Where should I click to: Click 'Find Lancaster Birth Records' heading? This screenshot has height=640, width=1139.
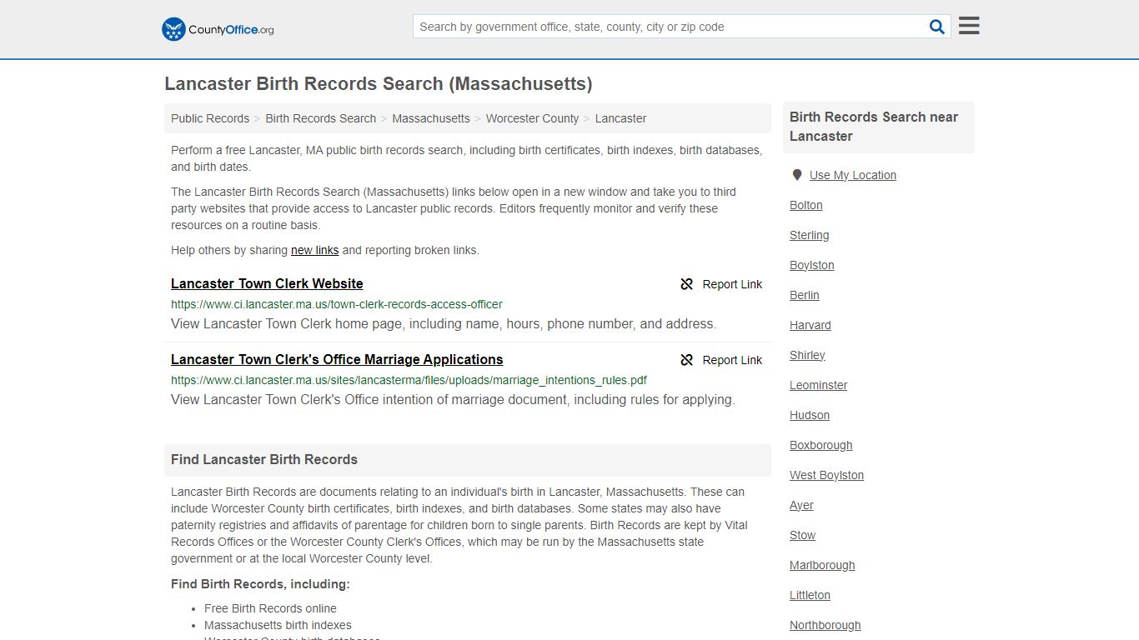click(264, 459)
